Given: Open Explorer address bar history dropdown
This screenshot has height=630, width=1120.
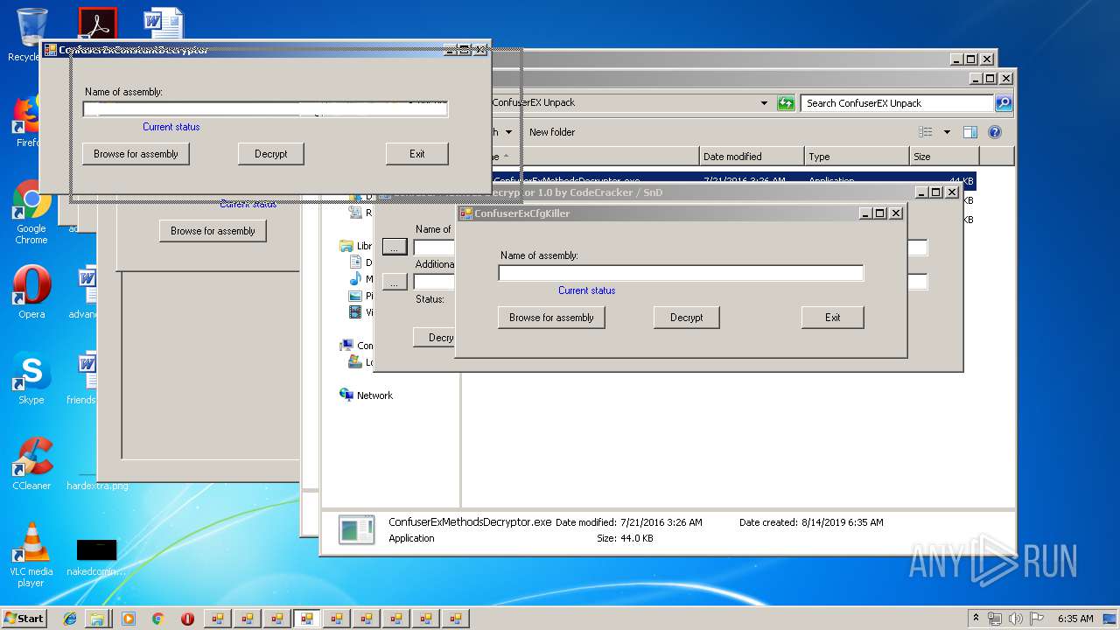Looking at the screenshot, I should point(765,103).
